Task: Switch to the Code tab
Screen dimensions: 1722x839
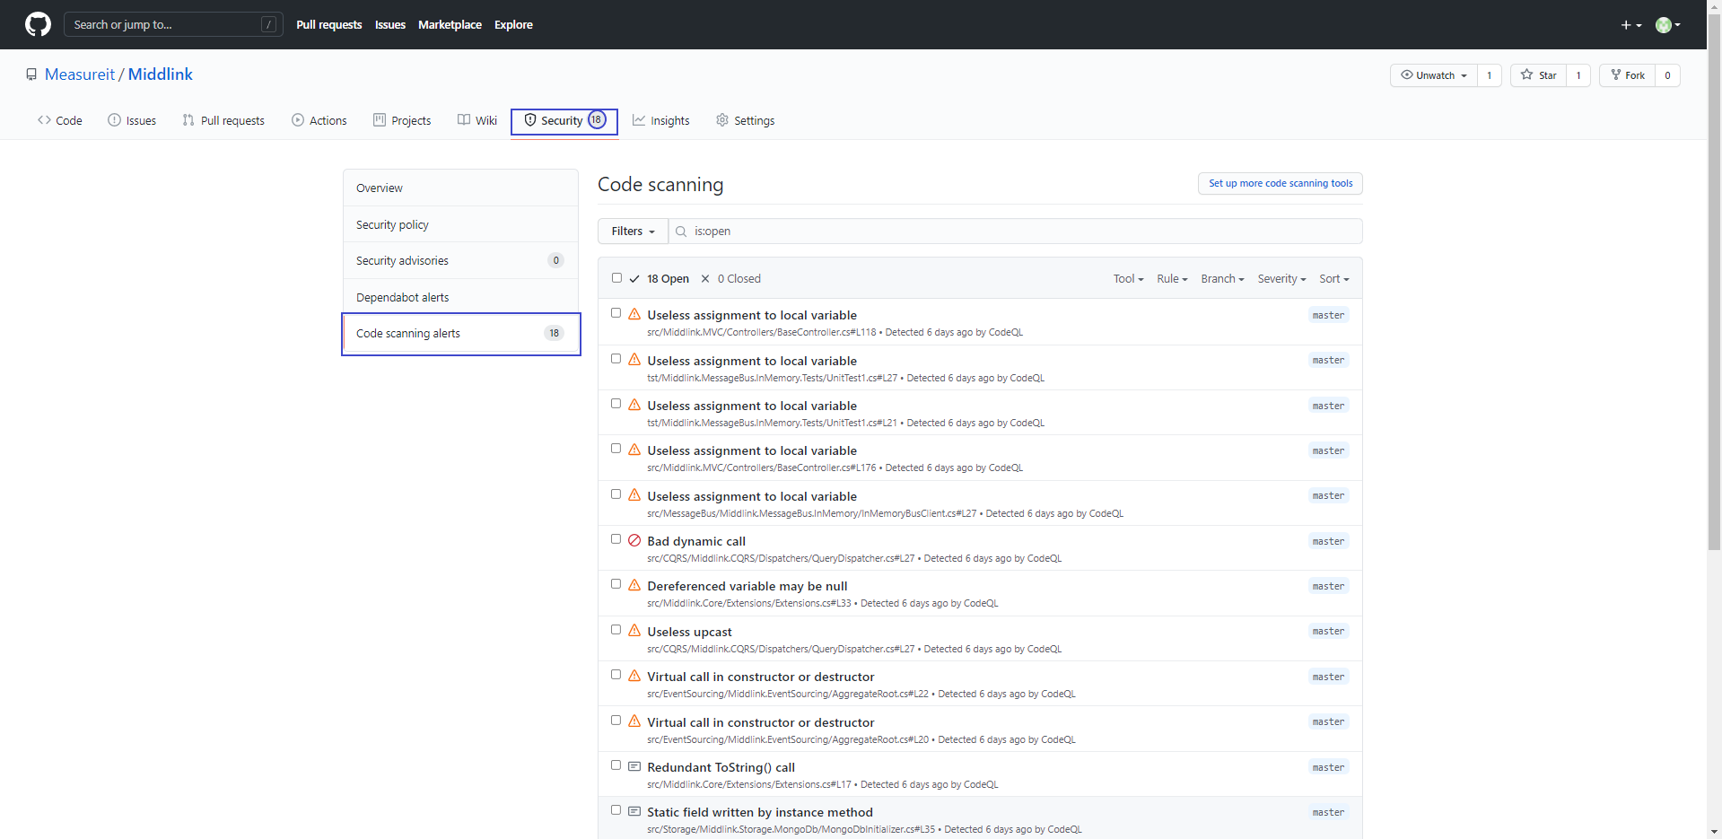Action: pos(60,120)
